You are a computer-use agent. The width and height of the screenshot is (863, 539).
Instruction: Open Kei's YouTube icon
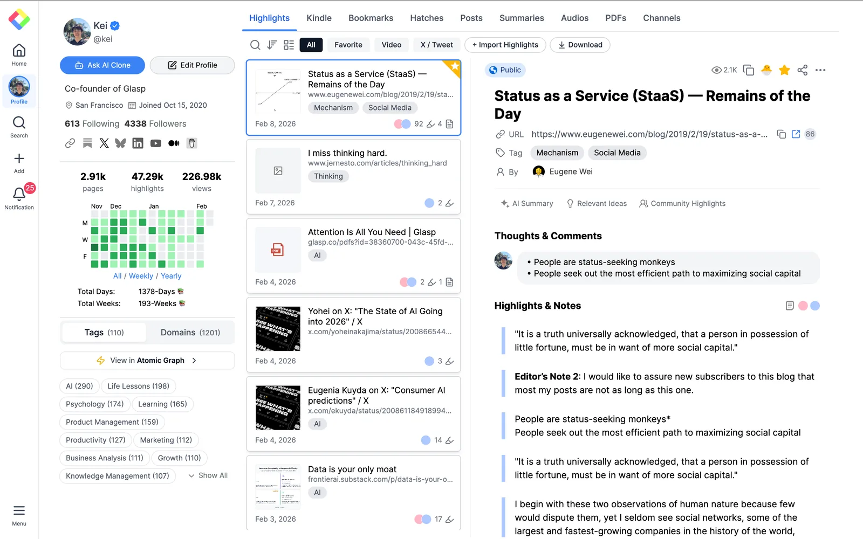coord(156,143)
